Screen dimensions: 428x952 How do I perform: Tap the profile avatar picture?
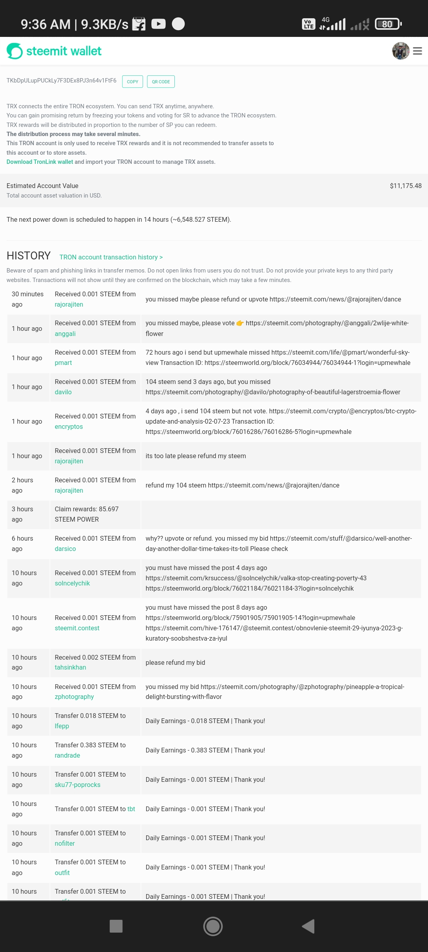point(400,51)
